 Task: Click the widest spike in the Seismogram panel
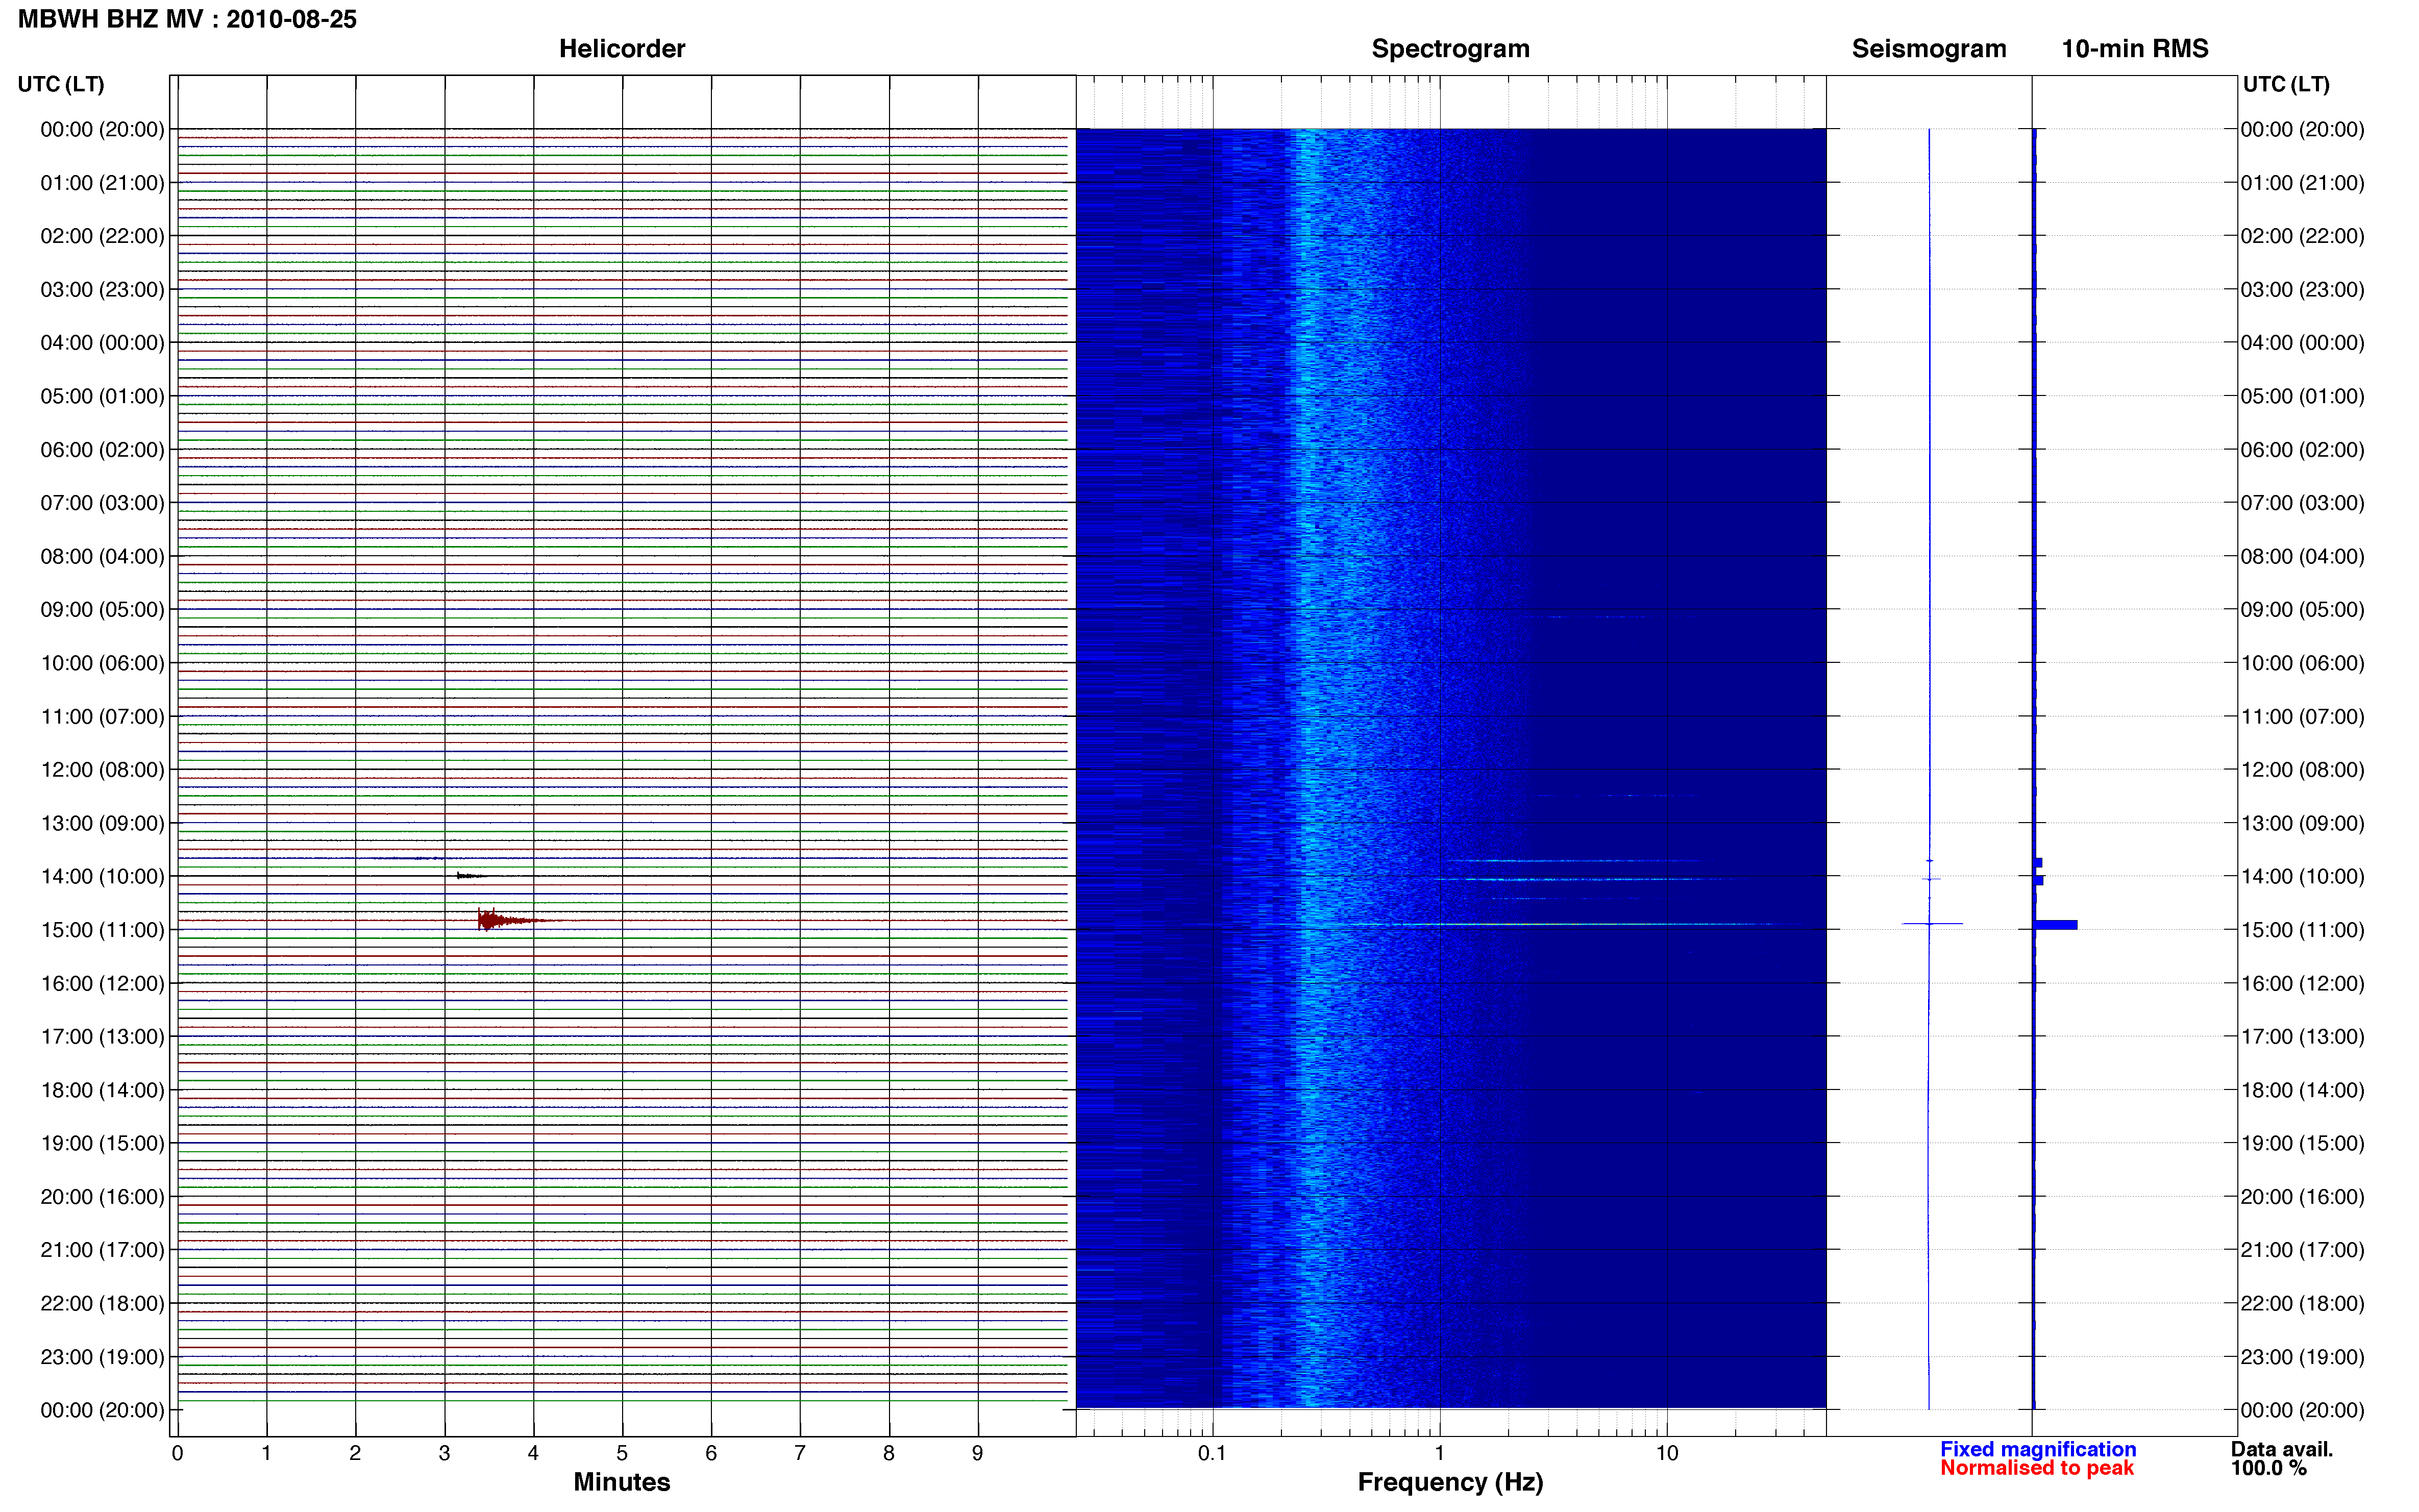pyautogui.click(x=1931, y=923)
